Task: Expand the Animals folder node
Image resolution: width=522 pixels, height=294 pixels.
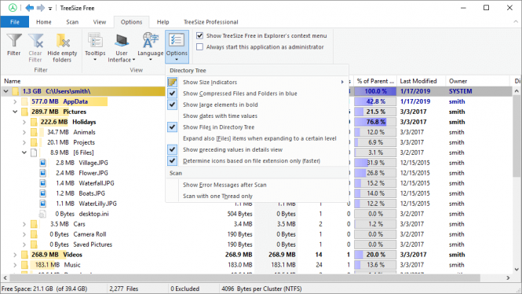Action: click(24, 132)
